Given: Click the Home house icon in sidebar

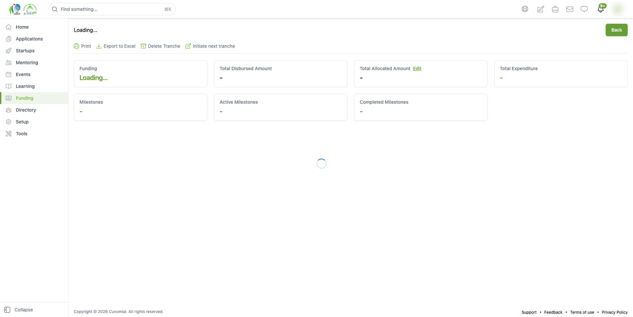Looking at the screenshot, I should click(9, 27).
